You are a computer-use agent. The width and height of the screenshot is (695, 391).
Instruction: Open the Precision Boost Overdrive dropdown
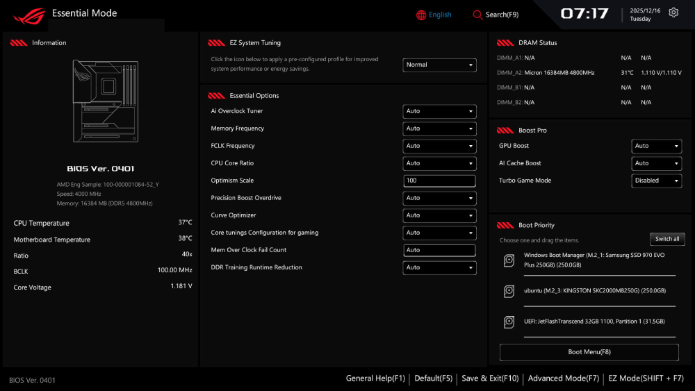coord(439,198)
